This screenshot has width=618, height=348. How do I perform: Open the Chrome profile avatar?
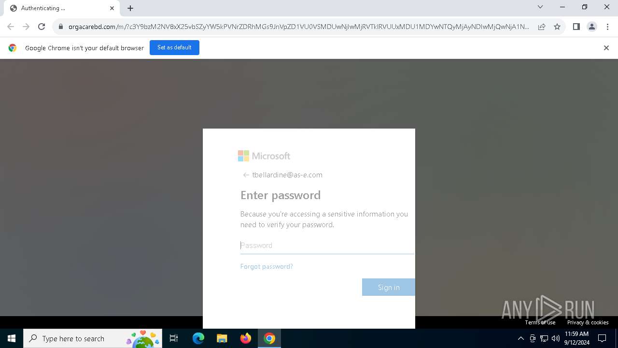[592, 27]
